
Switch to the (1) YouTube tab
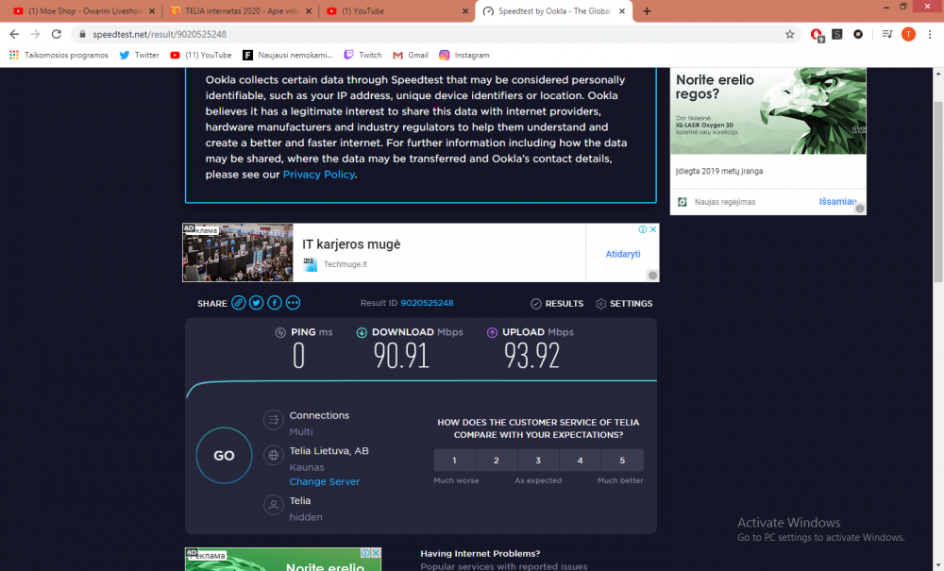click(396, 10)
